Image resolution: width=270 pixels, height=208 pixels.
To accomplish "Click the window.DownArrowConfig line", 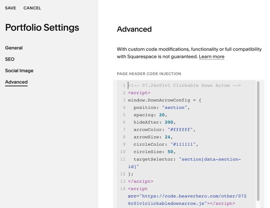I will coord(164,100).
